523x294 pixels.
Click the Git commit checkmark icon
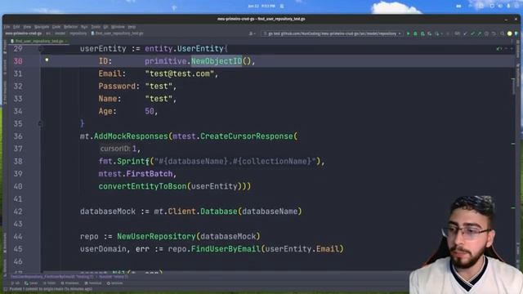coord(472,33)
